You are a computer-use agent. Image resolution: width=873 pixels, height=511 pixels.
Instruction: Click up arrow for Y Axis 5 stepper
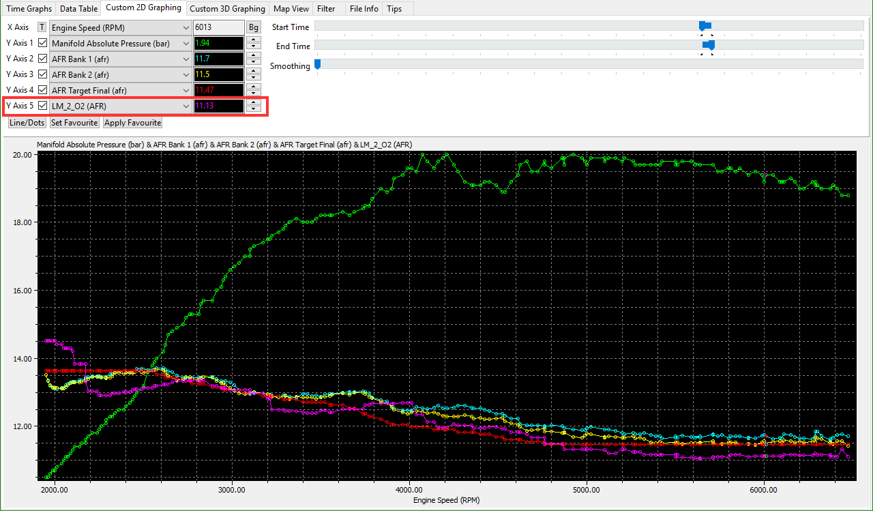(x=254, y=102)
